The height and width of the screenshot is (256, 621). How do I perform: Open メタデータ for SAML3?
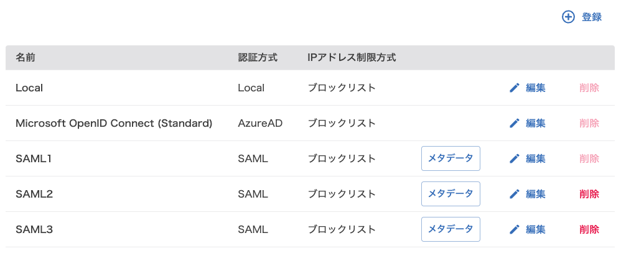pyautogui.click(x=451, y=229)
